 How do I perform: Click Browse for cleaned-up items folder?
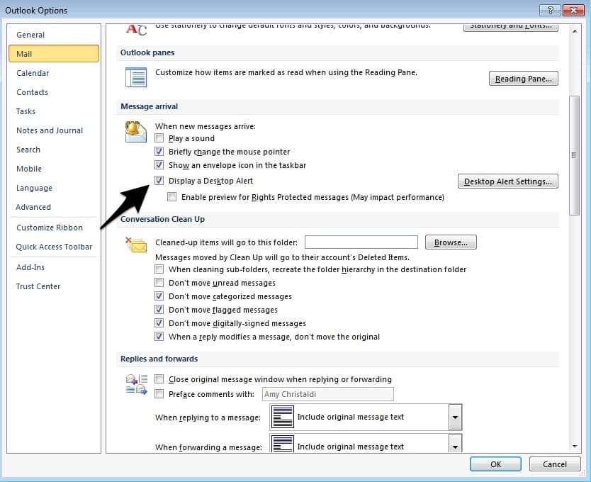pos(451,242)
